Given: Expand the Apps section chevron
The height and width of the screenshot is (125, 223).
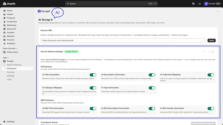Looking at the screenshot, I should click(x=9, y=57).
